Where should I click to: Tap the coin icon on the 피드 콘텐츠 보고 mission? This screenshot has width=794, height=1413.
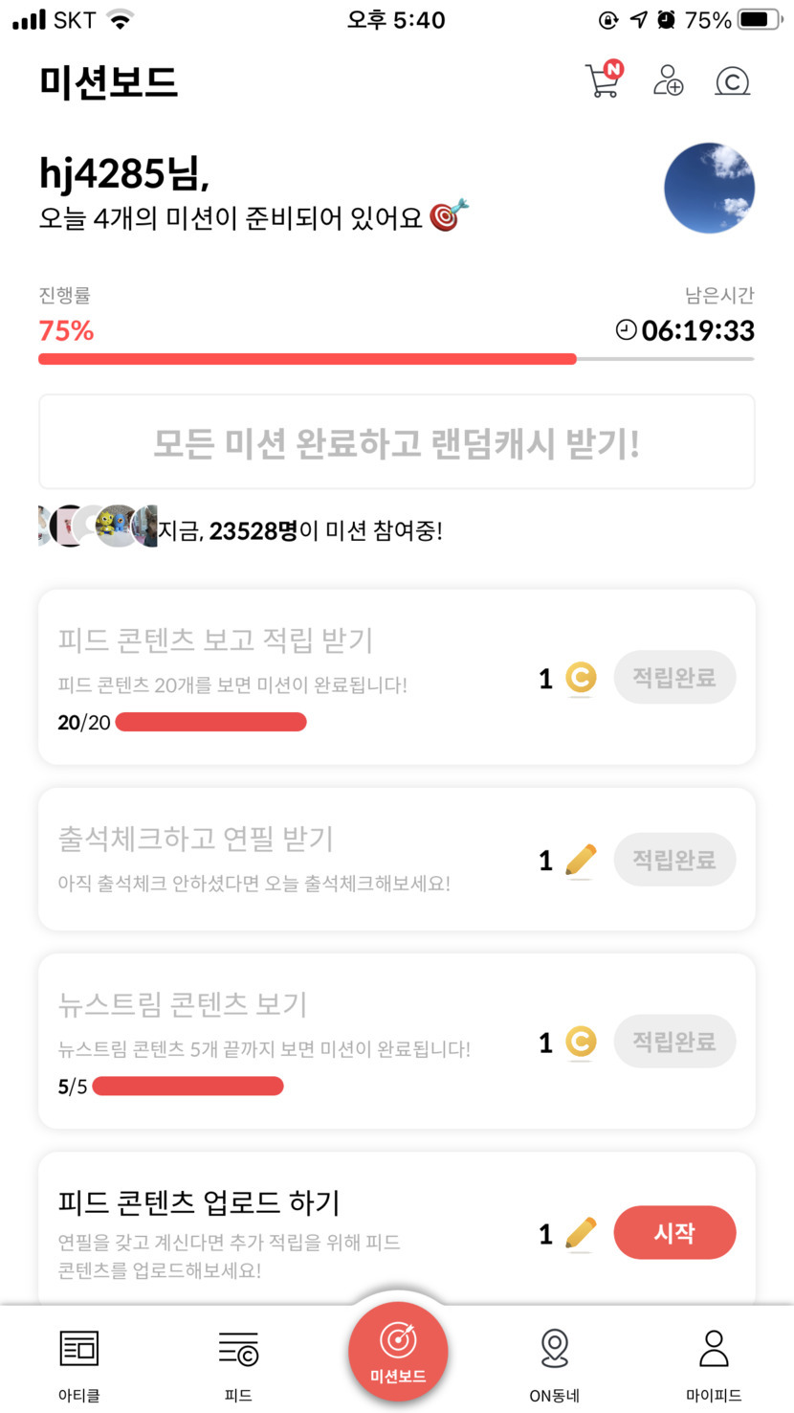[x=581, y=679]
